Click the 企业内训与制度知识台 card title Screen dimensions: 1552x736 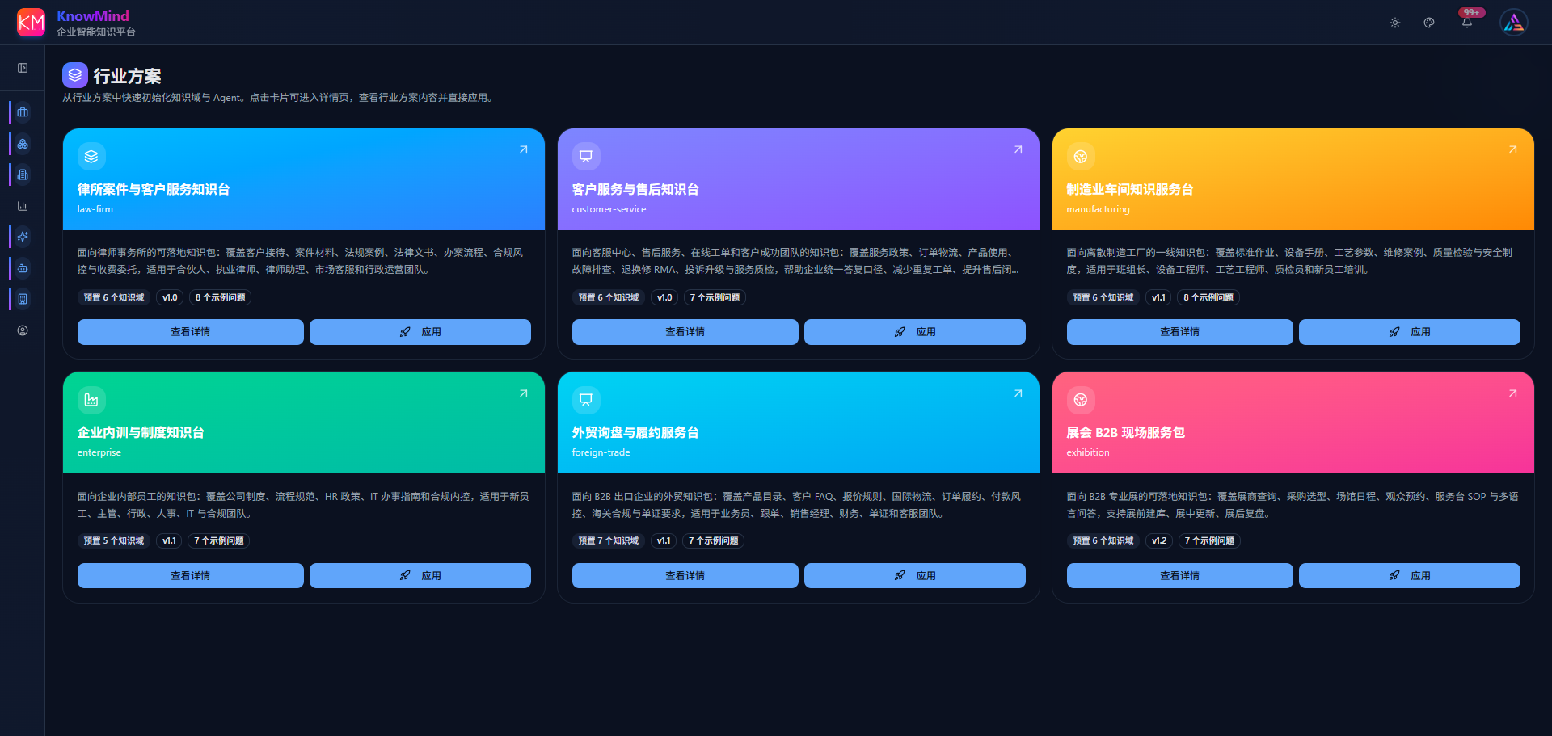141,433
